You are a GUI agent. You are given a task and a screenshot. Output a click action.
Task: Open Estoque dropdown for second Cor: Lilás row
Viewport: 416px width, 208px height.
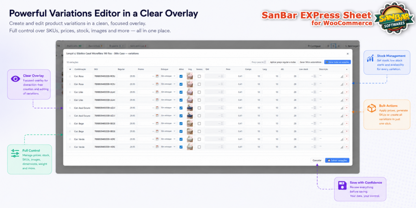point(169,100)
